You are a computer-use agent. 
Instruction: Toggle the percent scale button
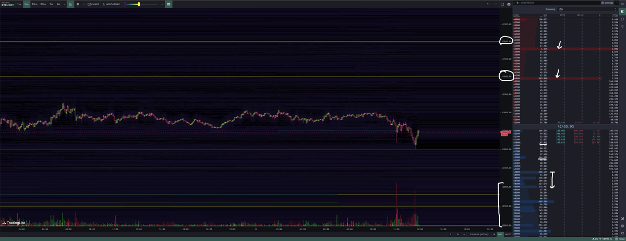click(x=494, y=234)
